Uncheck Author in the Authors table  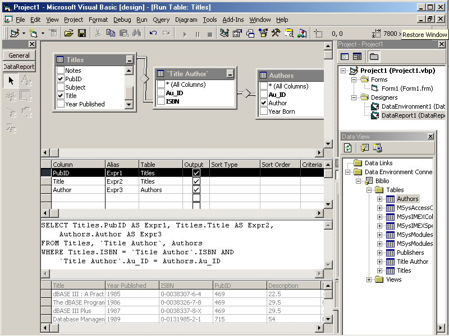[263, 103]
